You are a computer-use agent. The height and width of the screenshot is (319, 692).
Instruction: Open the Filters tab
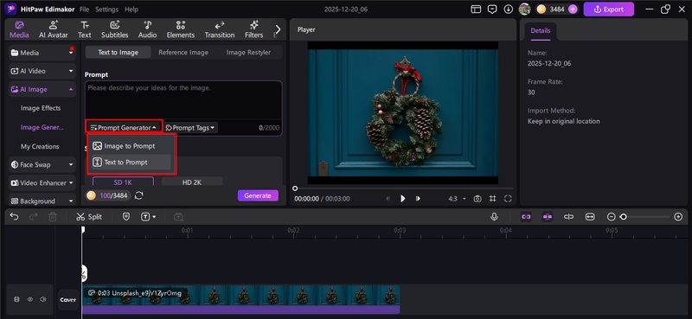253,29
